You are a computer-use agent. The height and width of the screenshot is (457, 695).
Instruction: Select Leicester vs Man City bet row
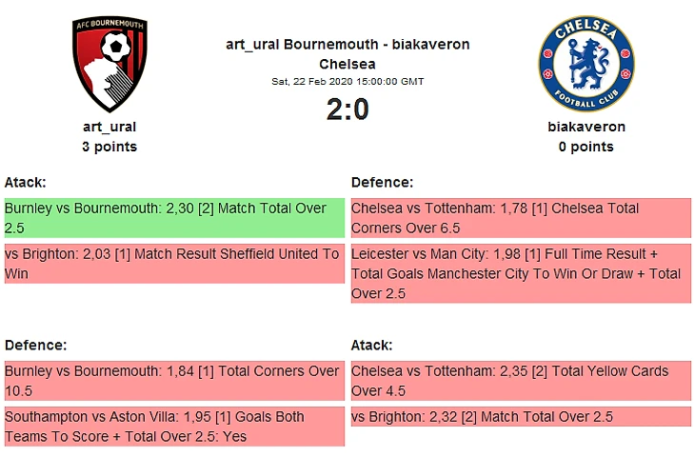click(520, 273)
